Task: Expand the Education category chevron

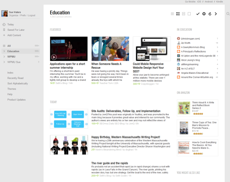Action: tap(4, 51)
